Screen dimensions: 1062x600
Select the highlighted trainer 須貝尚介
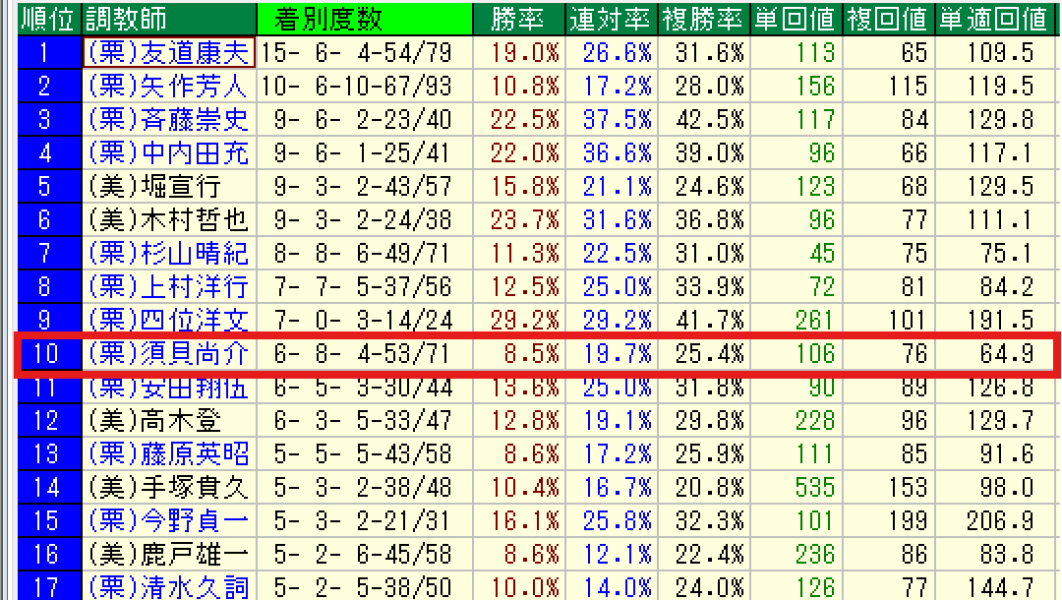(x=168, y=354)
